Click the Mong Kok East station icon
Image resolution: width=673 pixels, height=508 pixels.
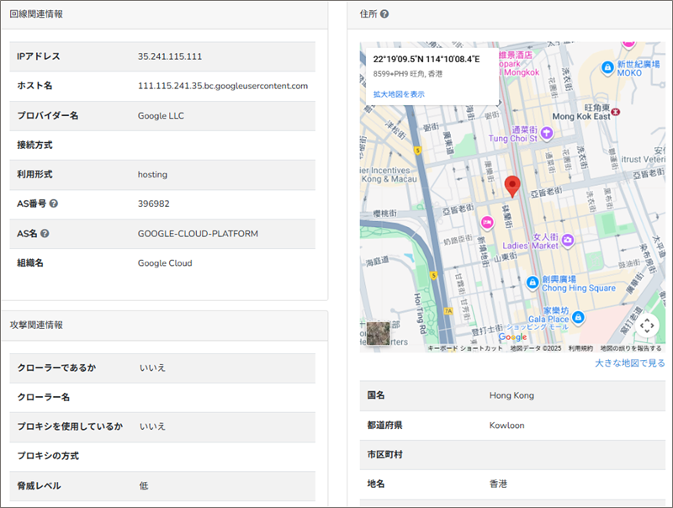617,110
